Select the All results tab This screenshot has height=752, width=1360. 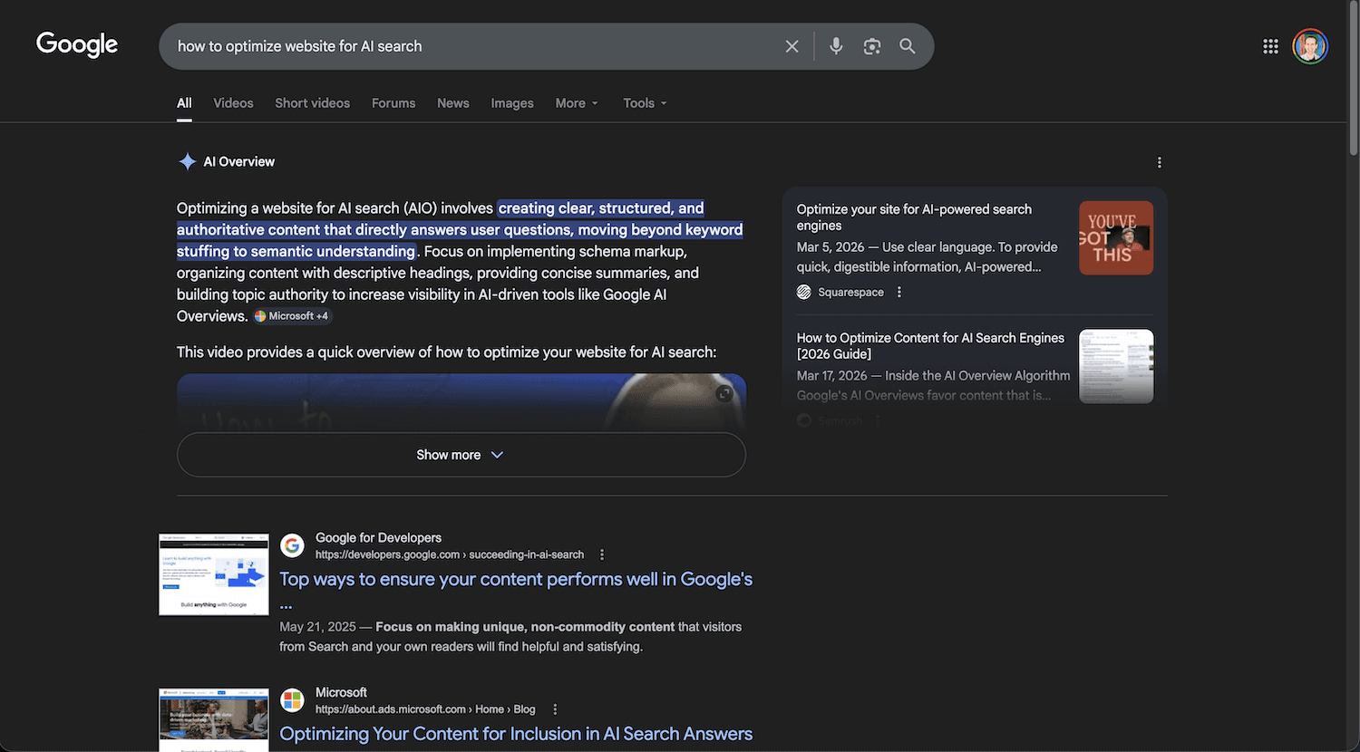184,103
